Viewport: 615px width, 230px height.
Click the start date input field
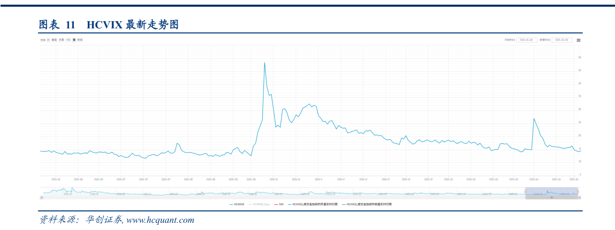526,40
